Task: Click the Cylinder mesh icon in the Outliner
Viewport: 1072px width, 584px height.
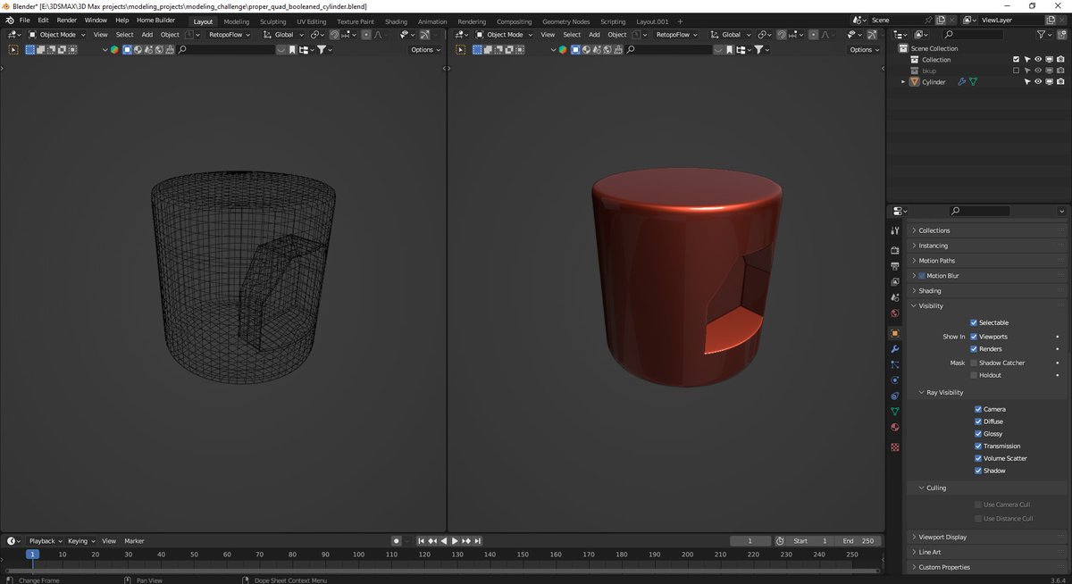Action: tap(915, 81)
